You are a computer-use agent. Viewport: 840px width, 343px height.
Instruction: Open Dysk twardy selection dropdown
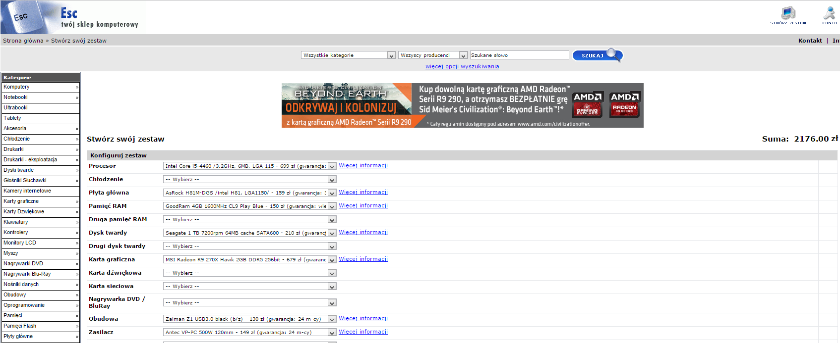coord(250,233)
